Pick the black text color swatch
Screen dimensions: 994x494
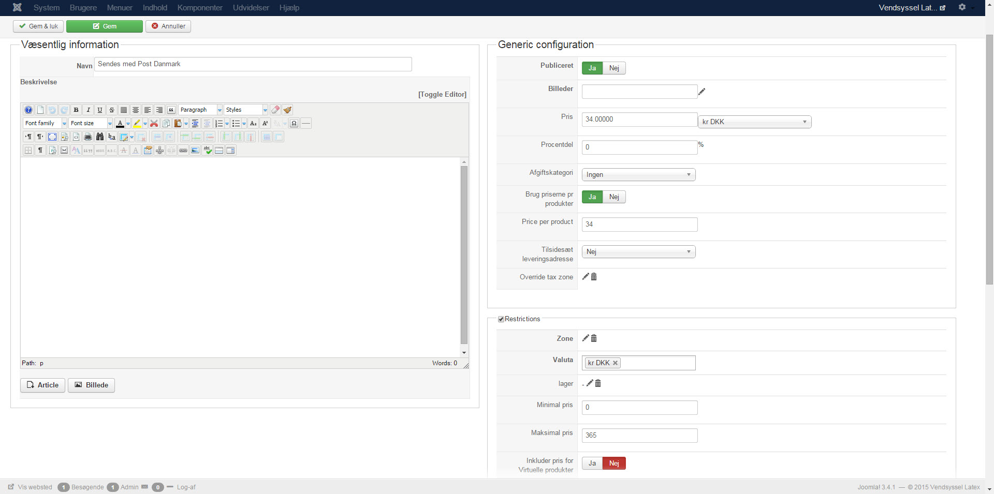pos(120,123)
